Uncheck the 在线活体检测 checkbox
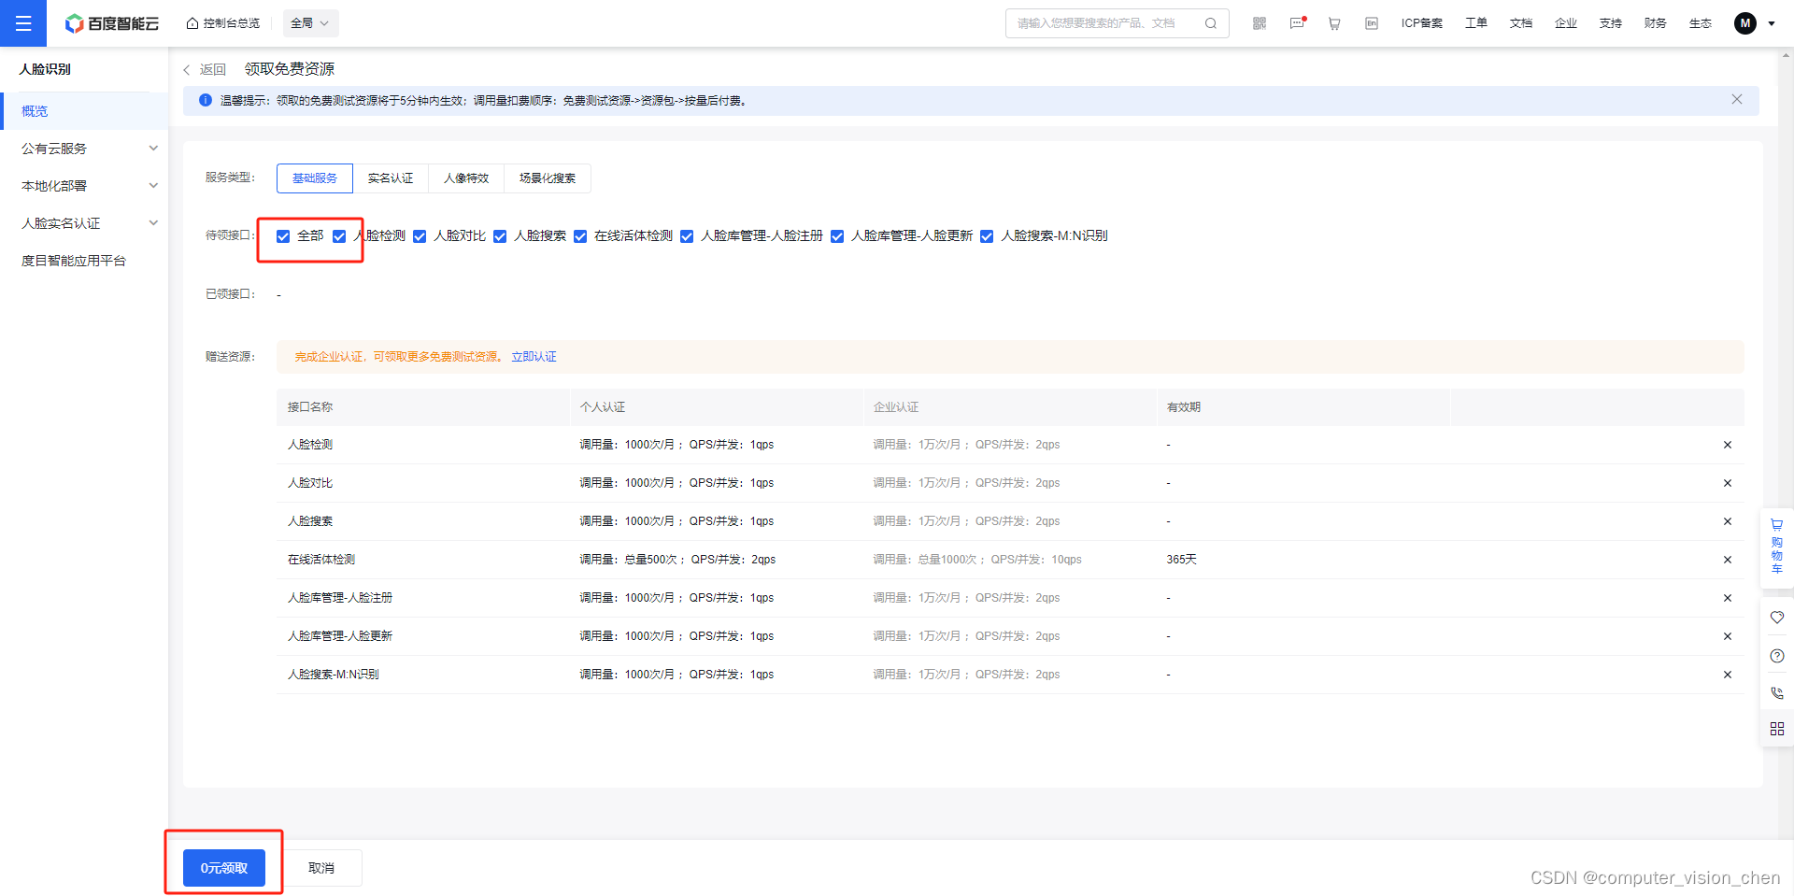The height and width of the screenshot is (896, 1794). (x=580, y=236)
